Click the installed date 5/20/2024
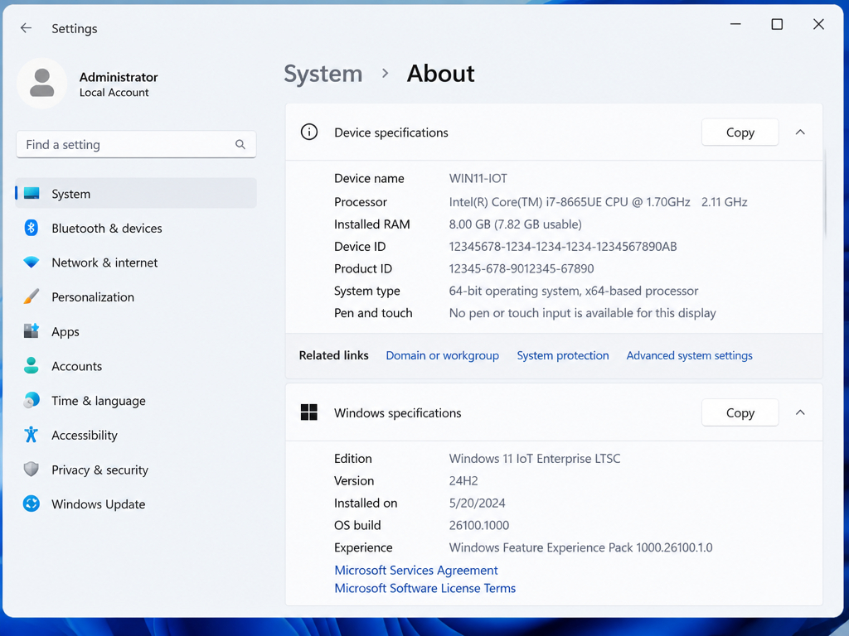This screenshot has width=849, height=636. pyautogui.click(x=477, y=503)
